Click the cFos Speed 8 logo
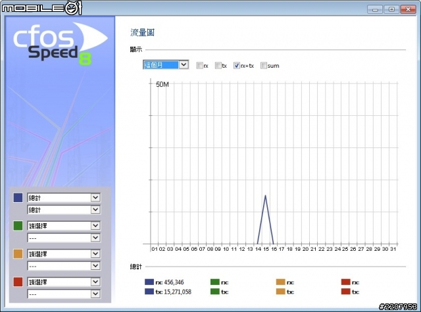Viewport: 421px width, 312px height. pyautogui.click(x=60, y=43)
